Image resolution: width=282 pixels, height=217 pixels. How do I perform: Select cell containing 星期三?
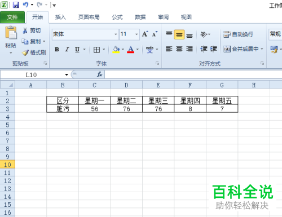click(x=158, y=101)
